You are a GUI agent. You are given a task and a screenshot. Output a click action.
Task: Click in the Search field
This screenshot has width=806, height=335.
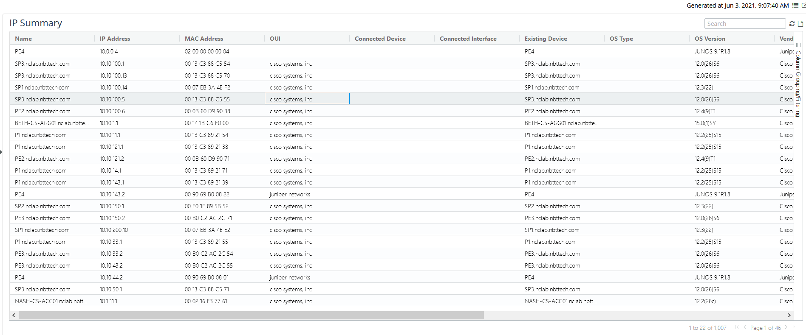click(x=744, y=24)
